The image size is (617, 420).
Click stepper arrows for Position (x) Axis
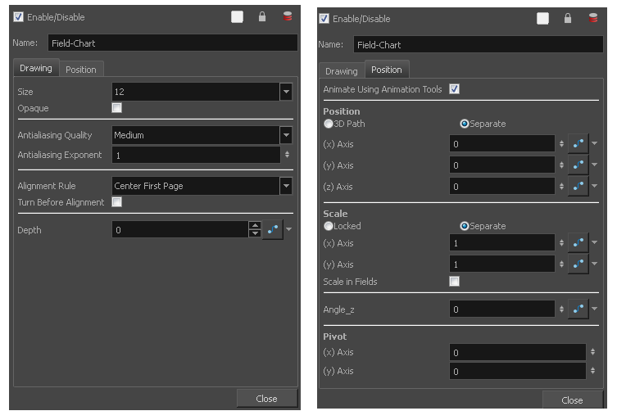pyautogui.click(x=561, y=144)
